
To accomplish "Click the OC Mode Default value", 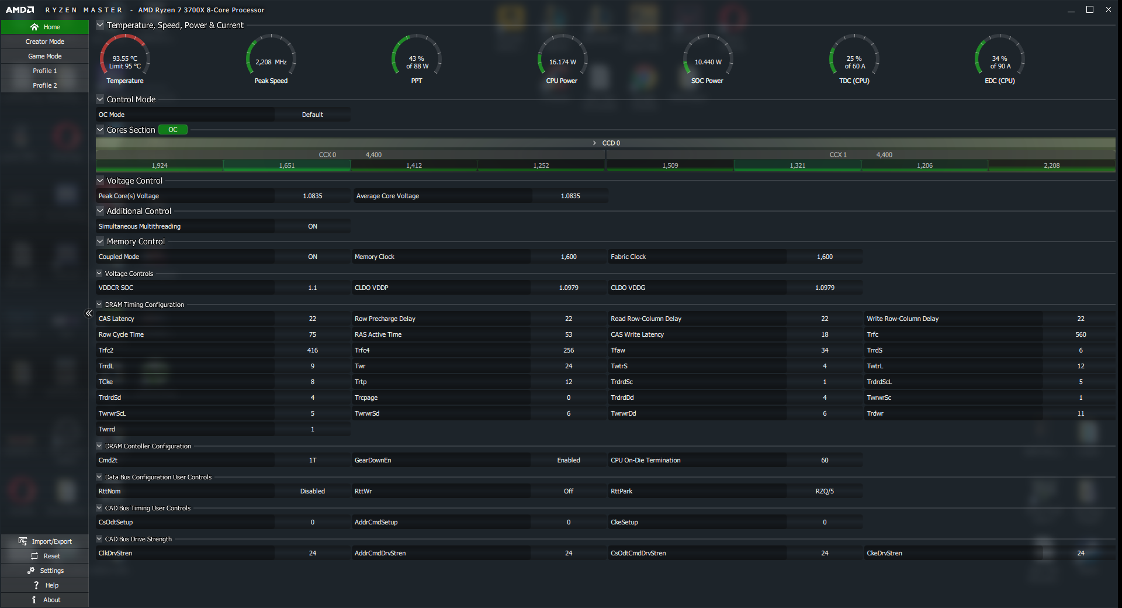I will coord(313,115).
